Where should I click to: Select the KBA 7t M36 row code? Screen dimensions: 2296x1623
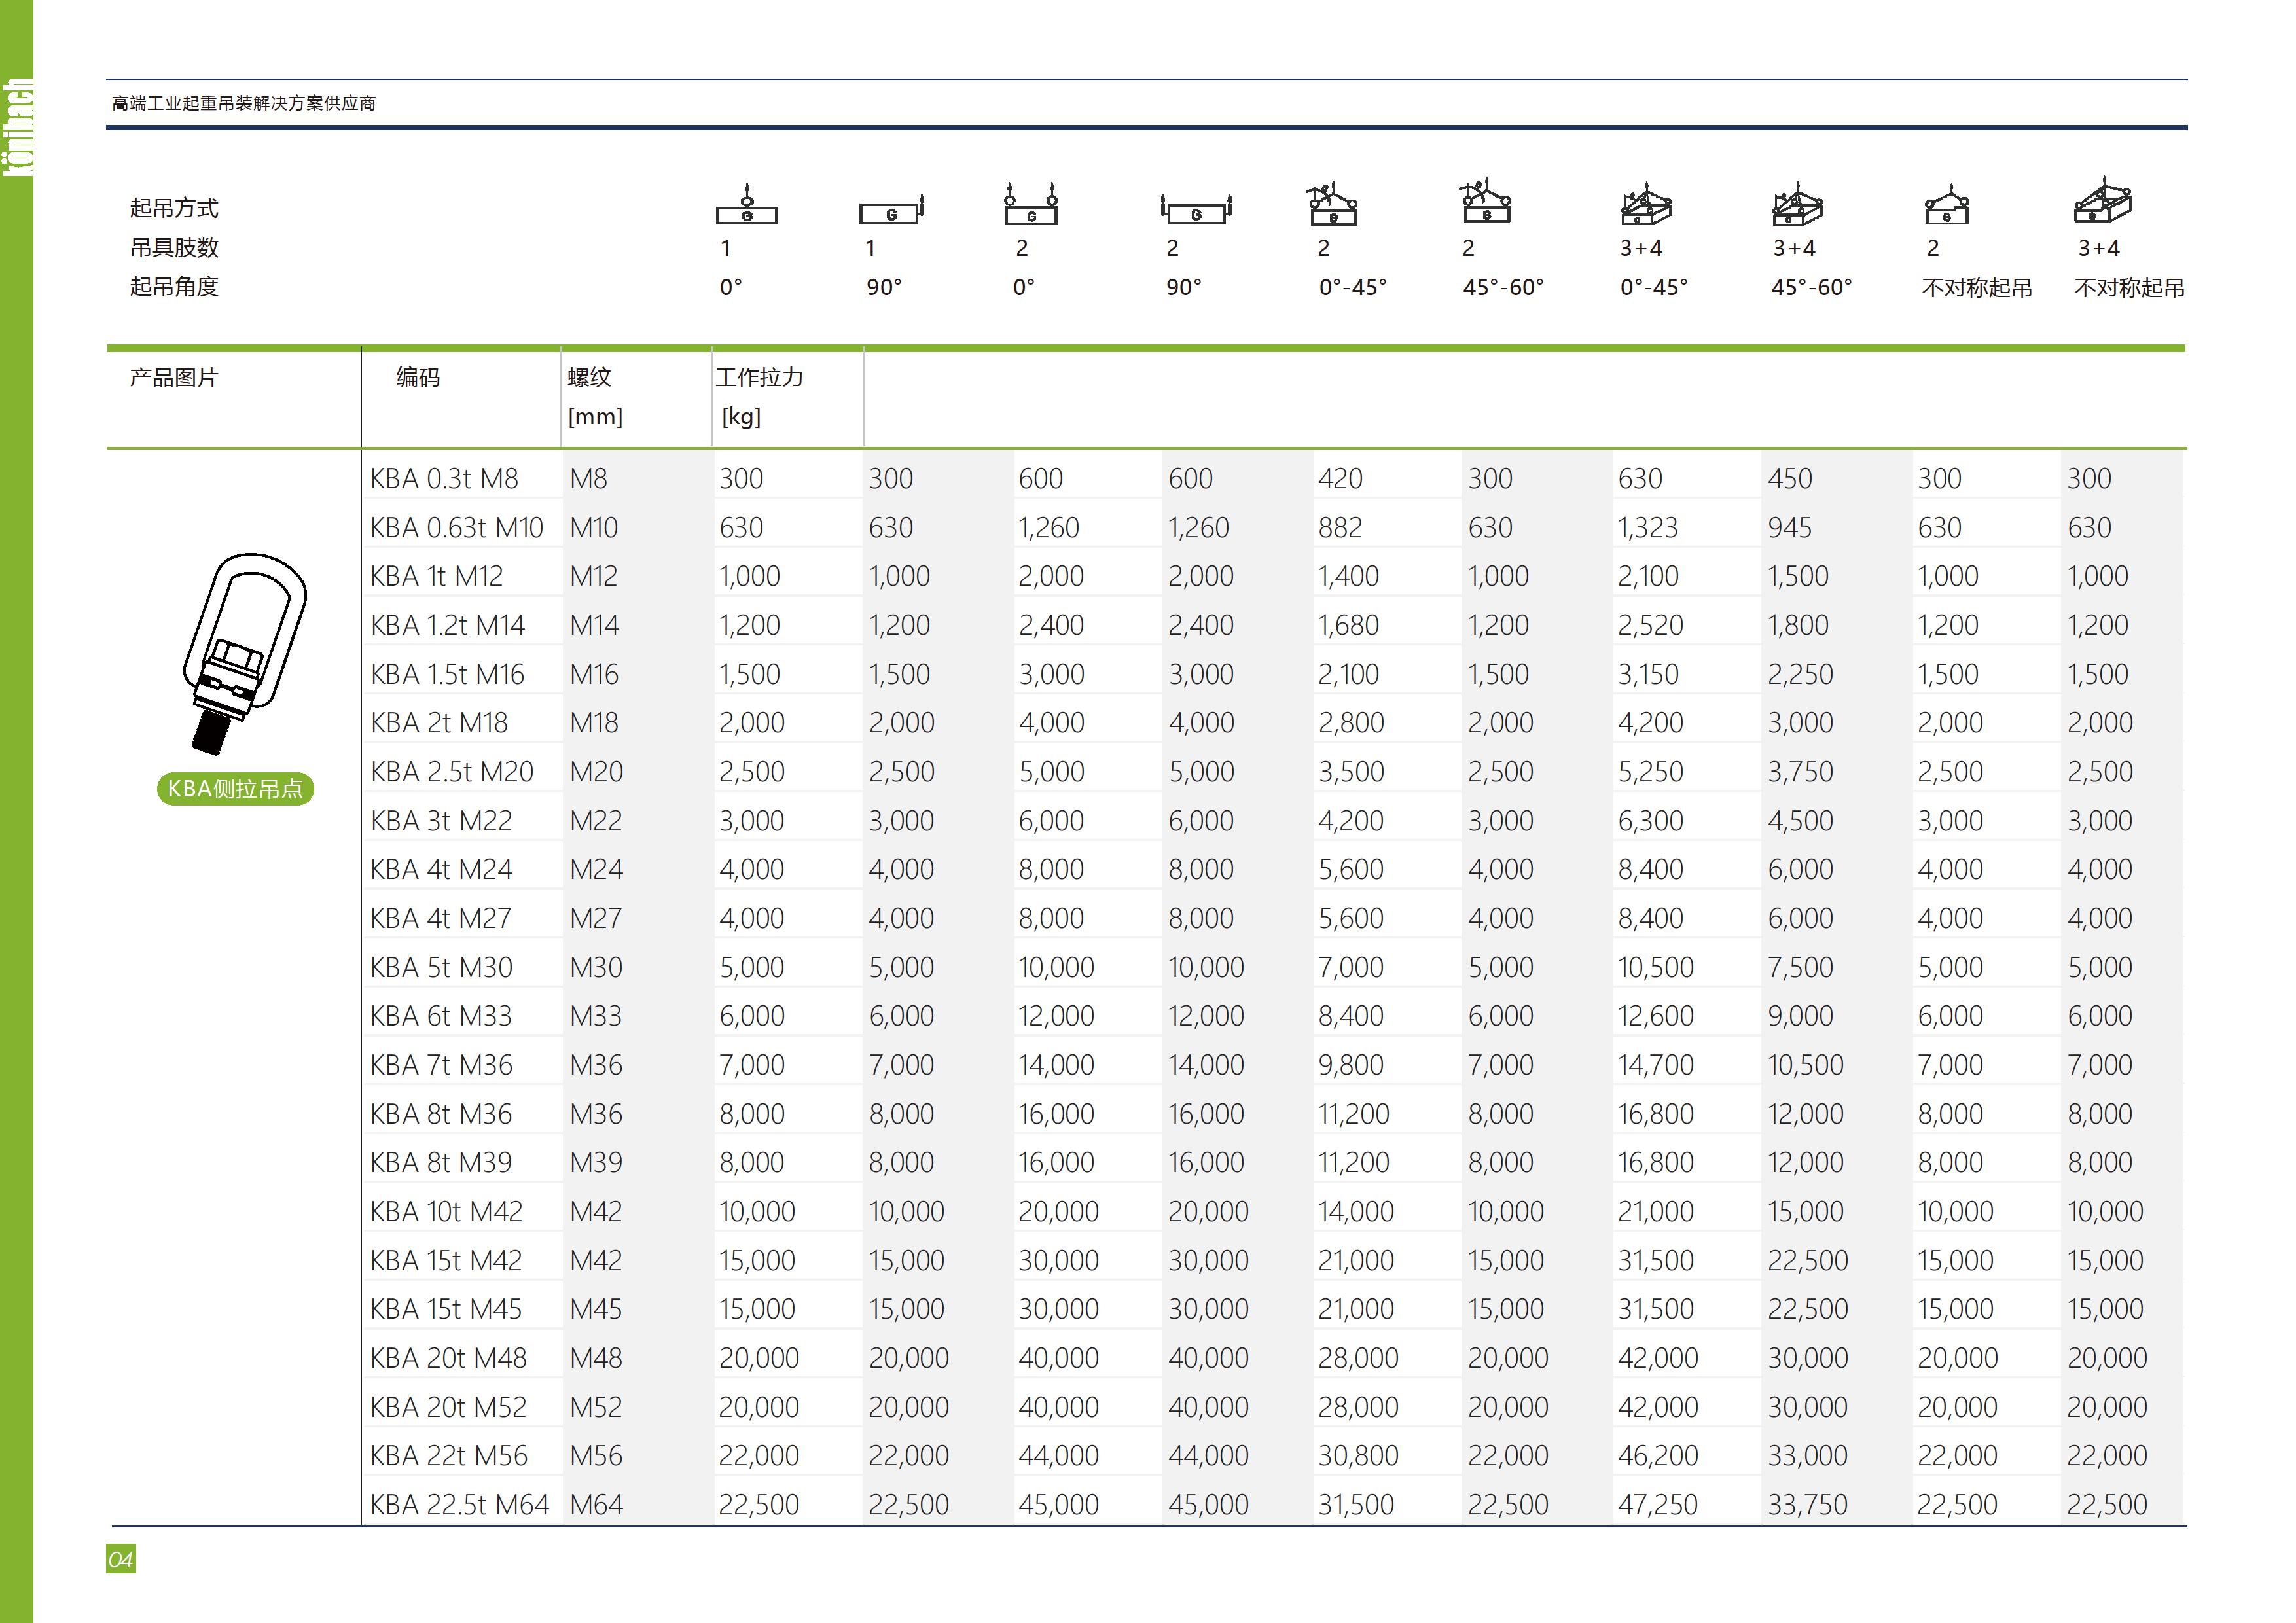coord(441,1066)
